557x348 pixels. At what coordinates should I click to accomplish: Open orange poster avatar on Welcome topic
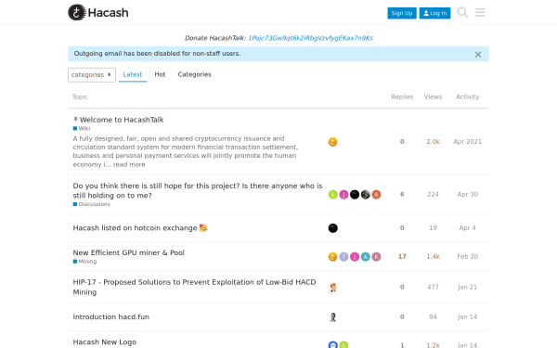[332, 142]
